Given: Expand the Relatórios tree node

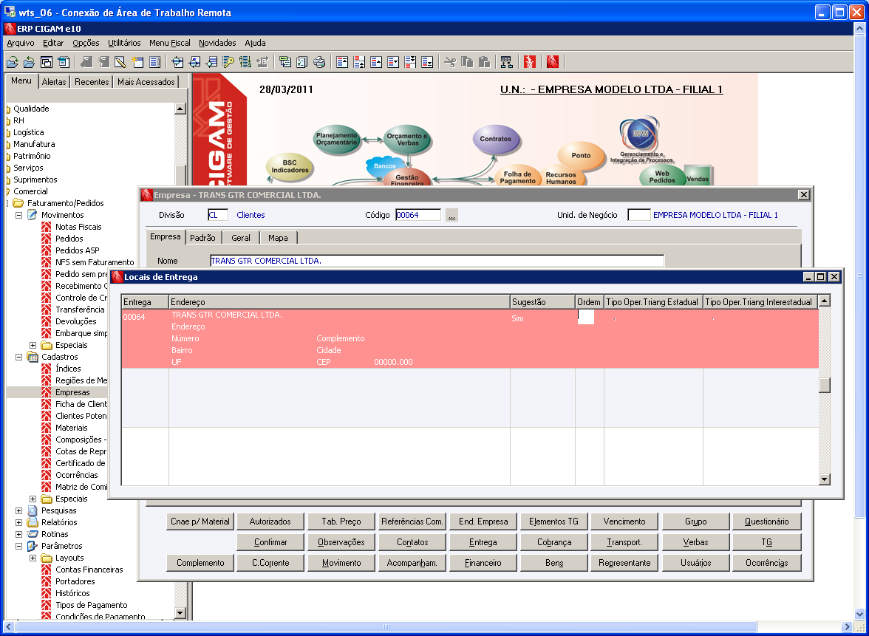Looking at the screenshot, I should [19, 522].
